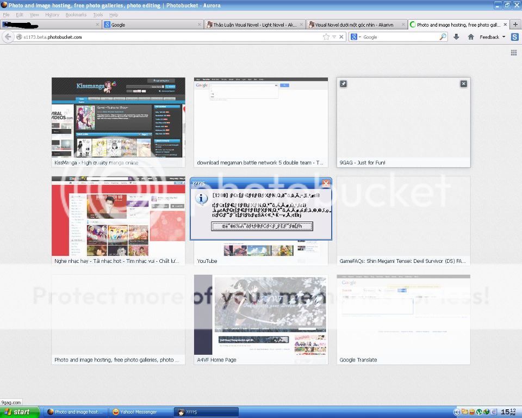Toggle the new tab grid view icon

point(513,53)
